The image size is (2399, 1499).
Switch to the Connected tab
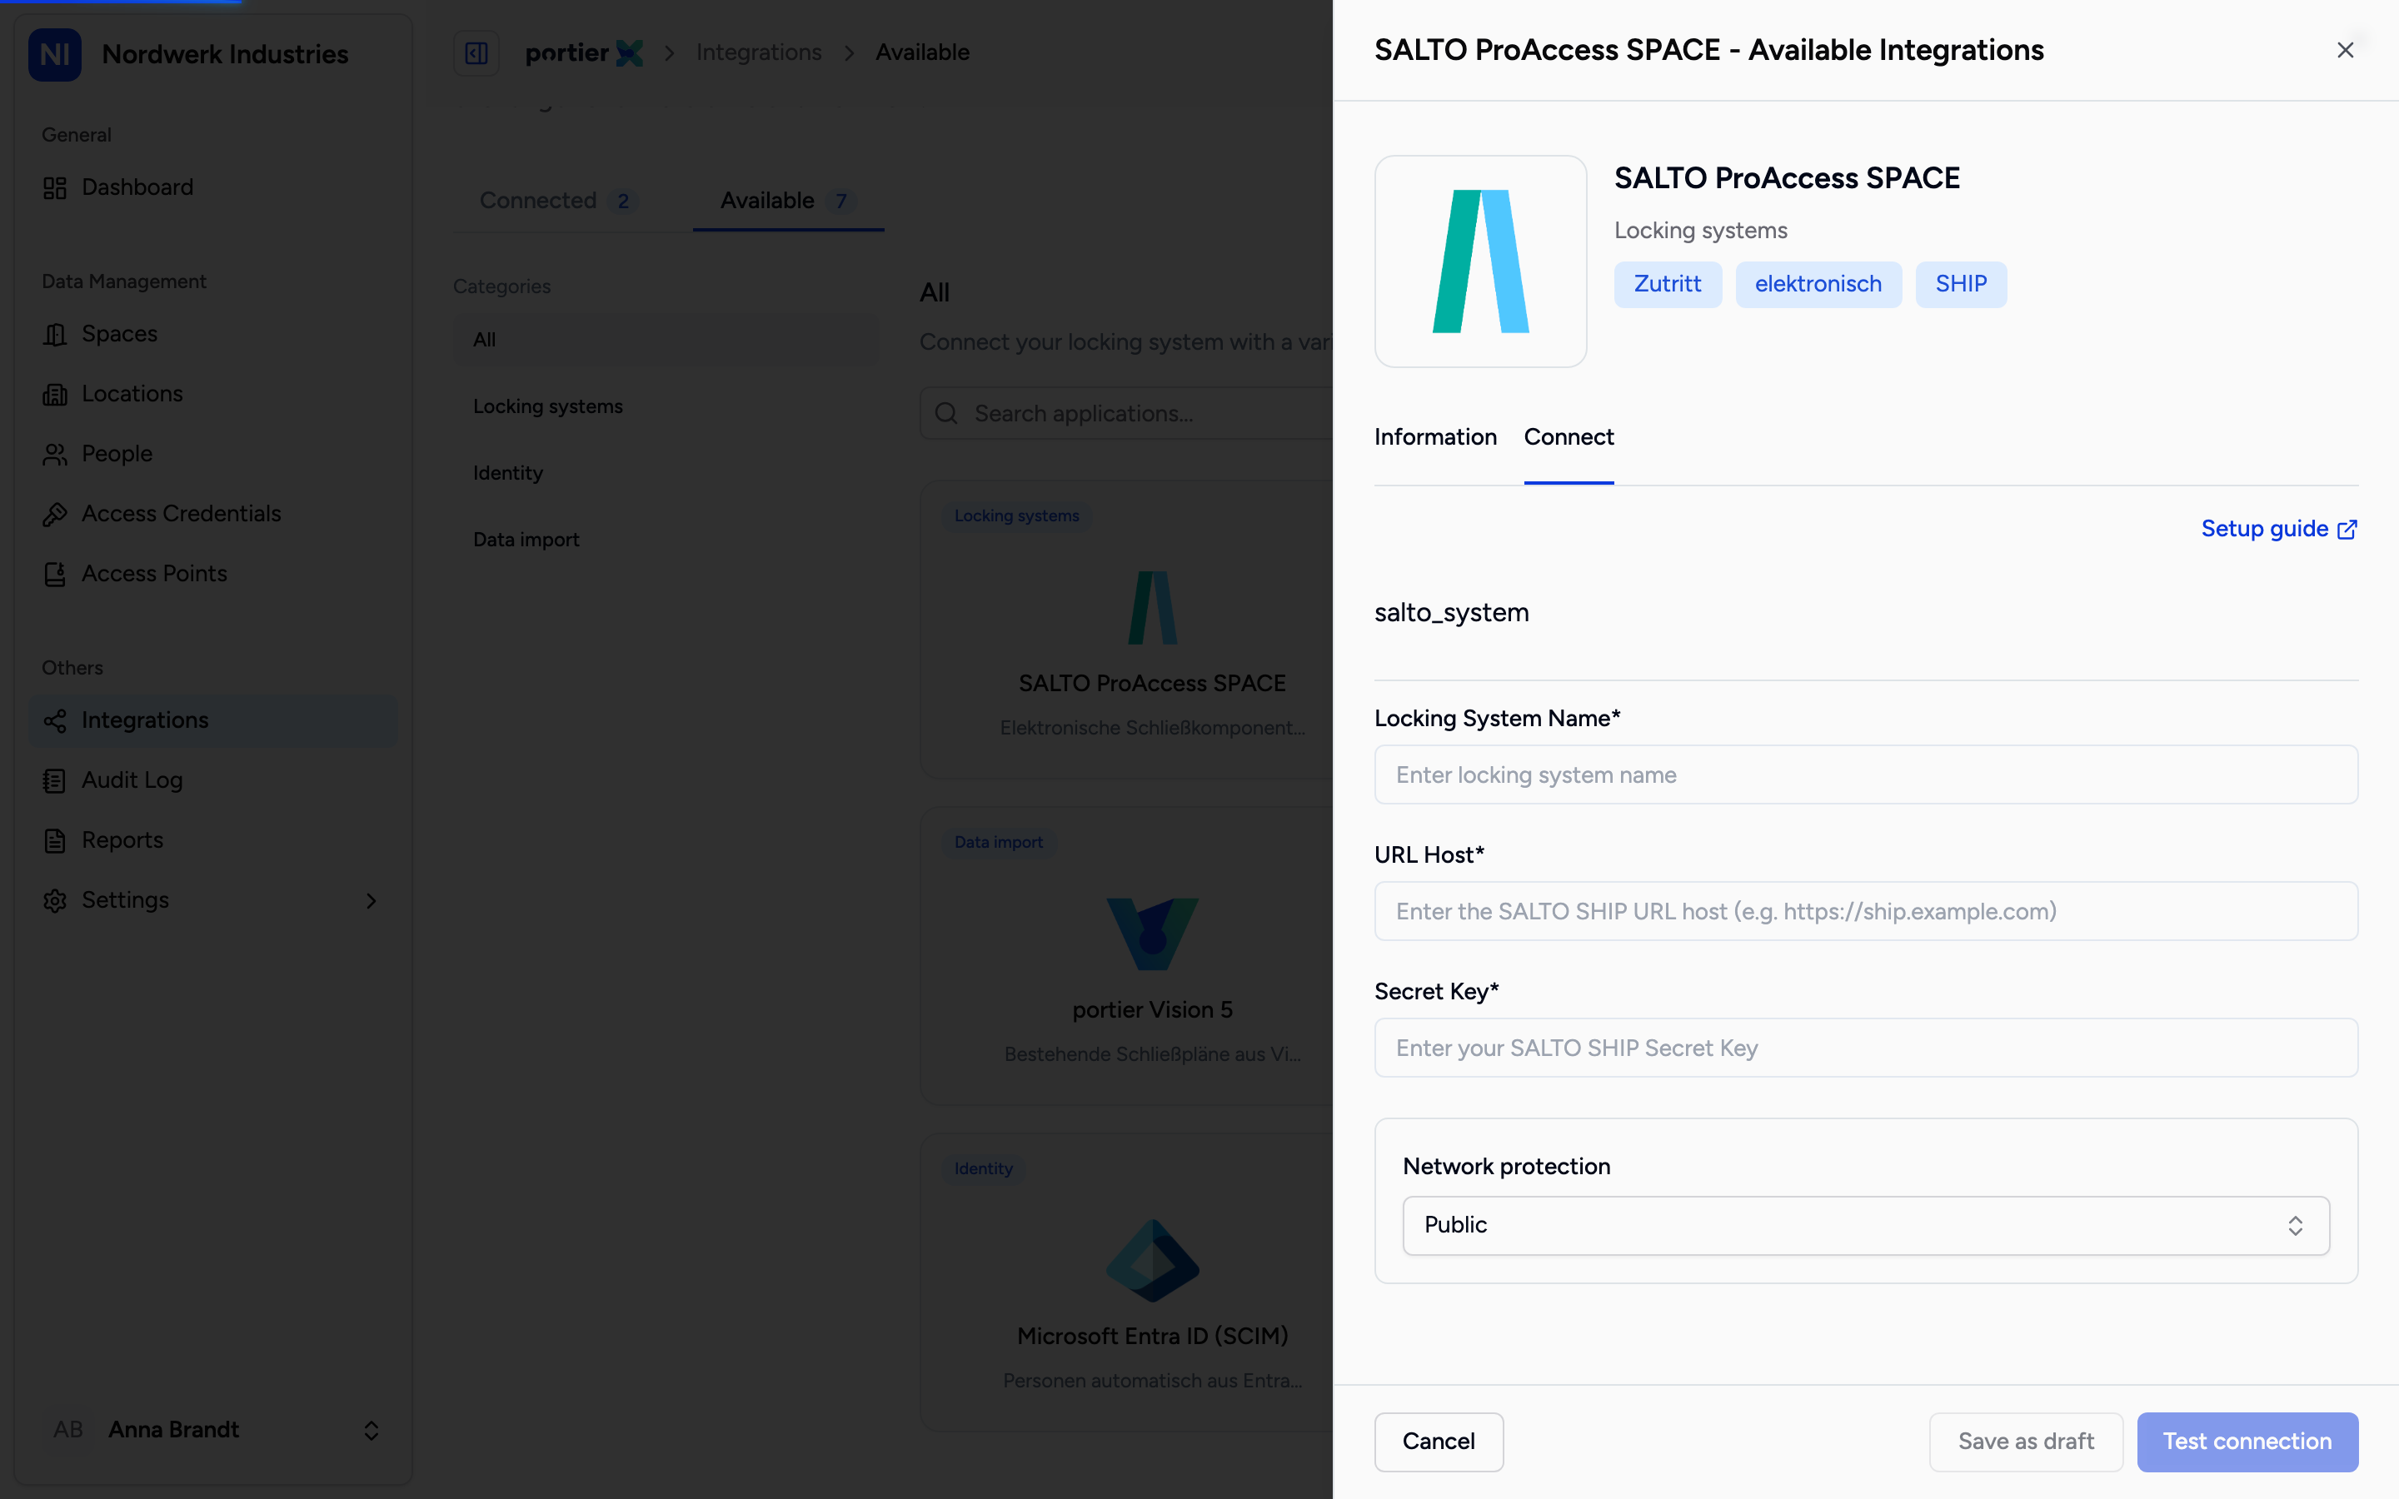pos(558,202)
